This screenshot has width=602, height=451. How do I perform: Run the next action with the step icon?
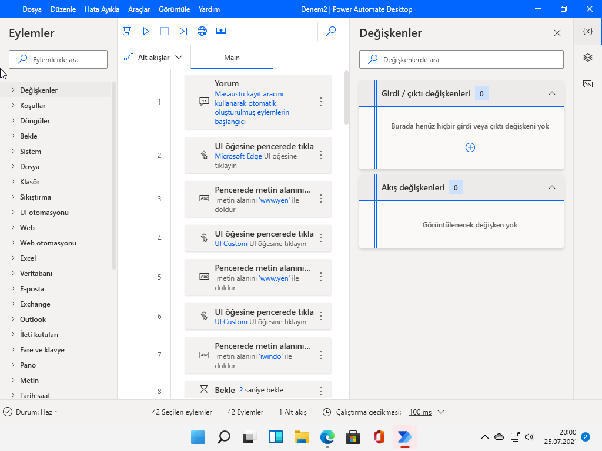point(183,31)
